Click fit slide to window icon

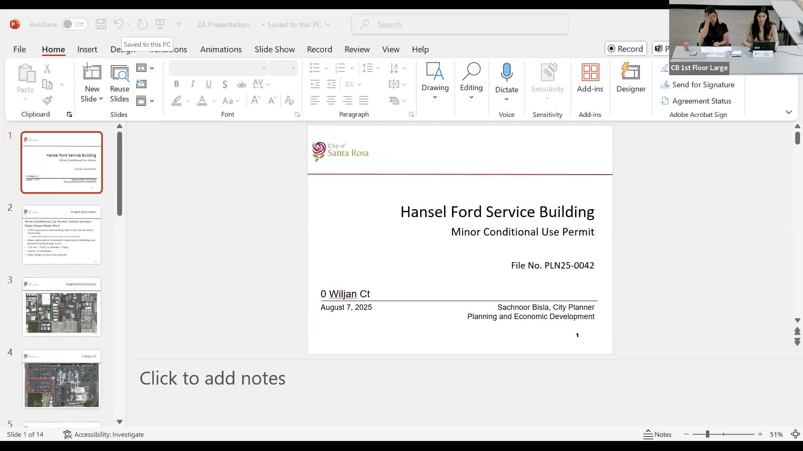[x=795, y=434]
